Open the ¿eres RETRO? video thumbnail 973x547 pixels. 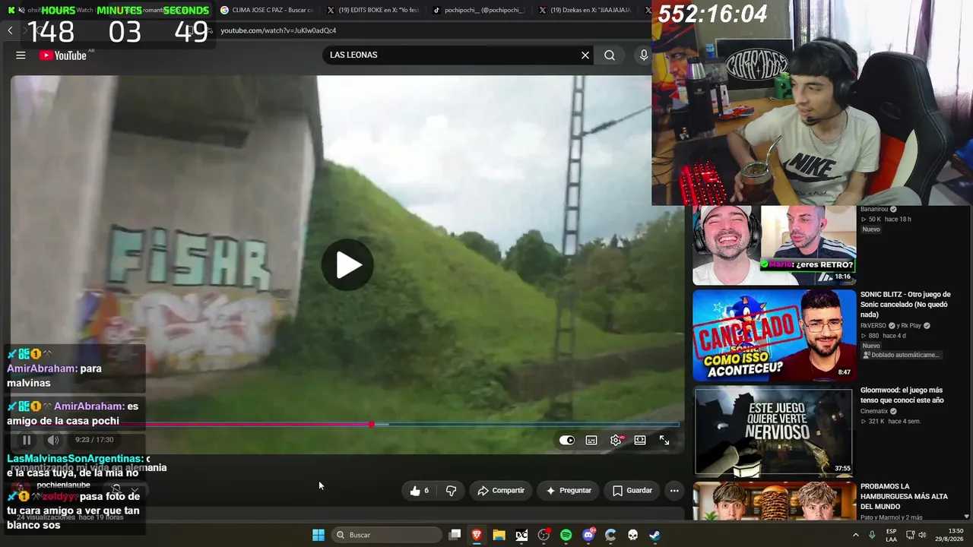pos(774,245)
